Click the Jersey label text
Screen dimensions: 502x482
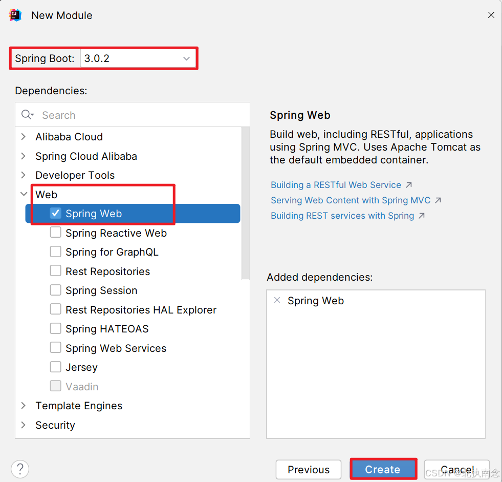point(82,367)
